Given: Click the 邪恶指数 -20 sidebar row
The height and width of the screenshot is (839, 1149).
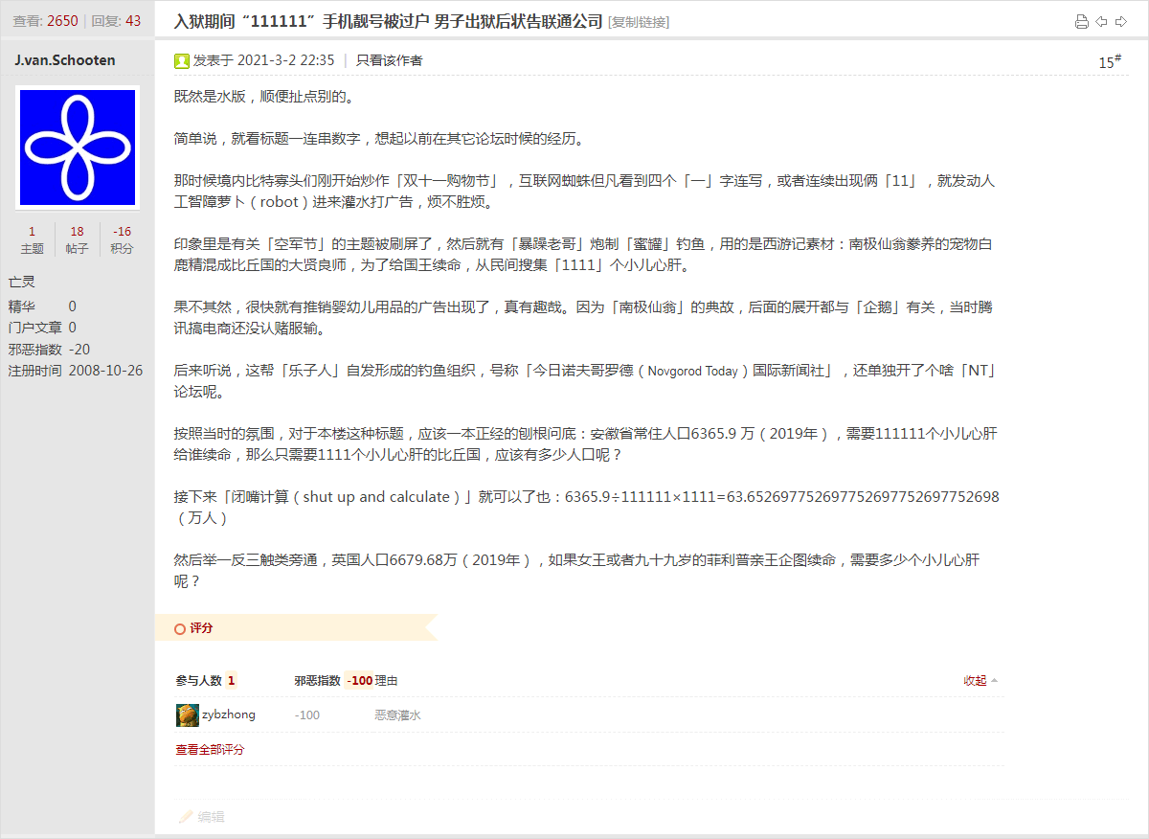Looking at the screenshot, I should click(x=49, y=350).
